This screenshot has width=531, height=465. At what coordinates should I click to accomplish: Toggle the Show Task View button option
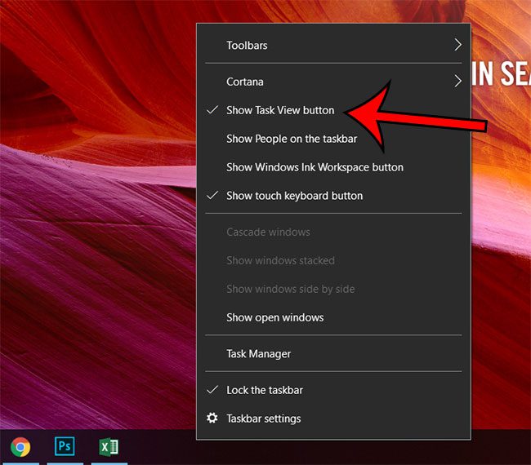pyautogui.click(x=333, y=110)
